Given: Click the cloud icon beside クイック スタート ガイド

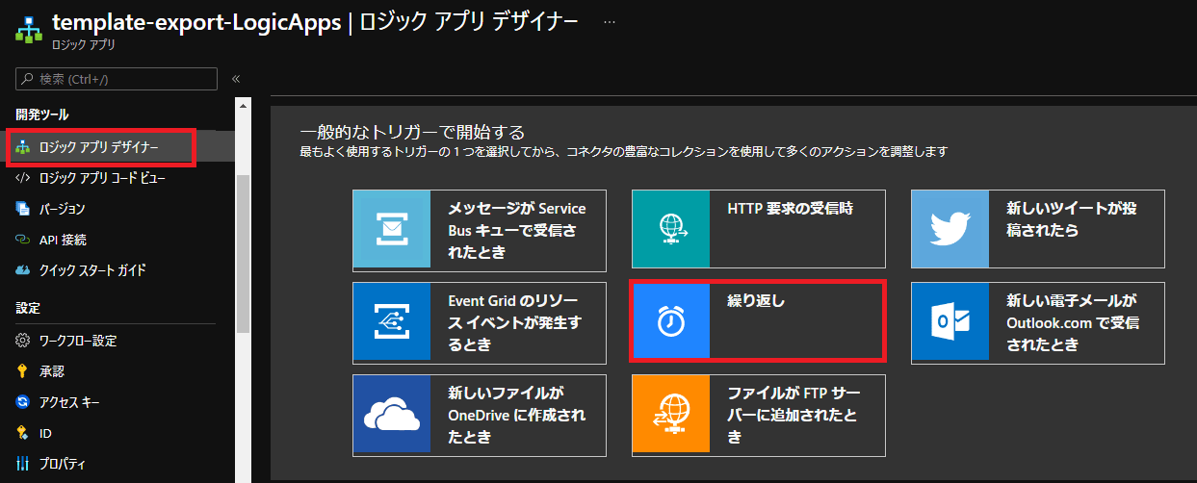Looking at the screenshot, I should click(23, 270).
